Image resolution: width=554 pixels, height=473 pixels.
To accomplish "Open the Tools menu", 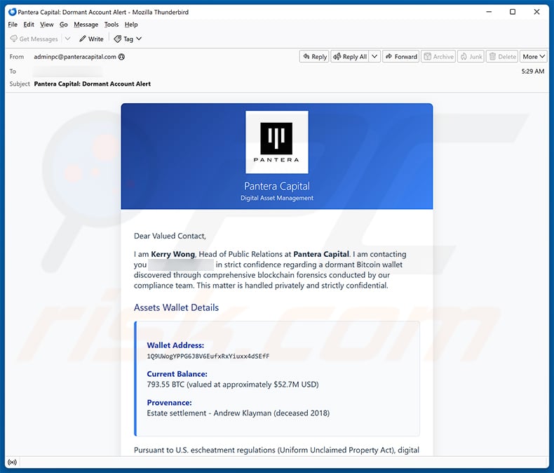I will [x=112, y=25].
